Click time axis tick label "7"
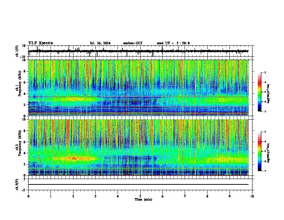The image size is (284, 220). (x=185, y=196)
